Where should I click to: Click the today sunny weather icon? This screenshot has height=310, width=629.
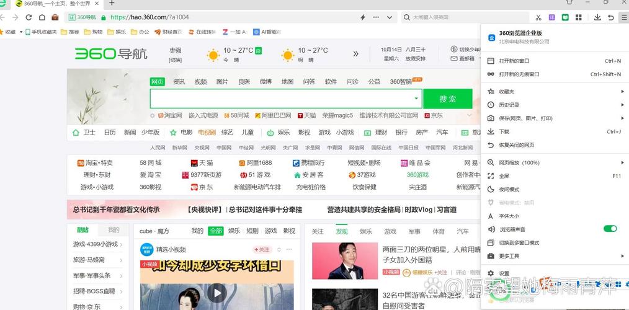point(213,55)
